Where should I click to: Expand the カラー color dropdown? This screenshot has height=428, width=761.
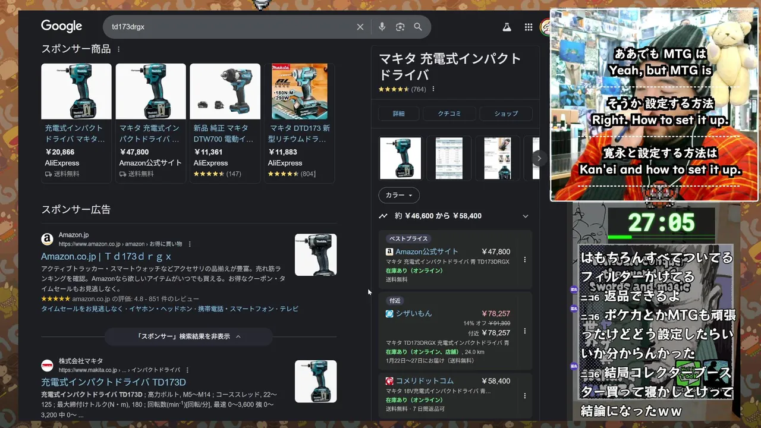tap(399, 195)
